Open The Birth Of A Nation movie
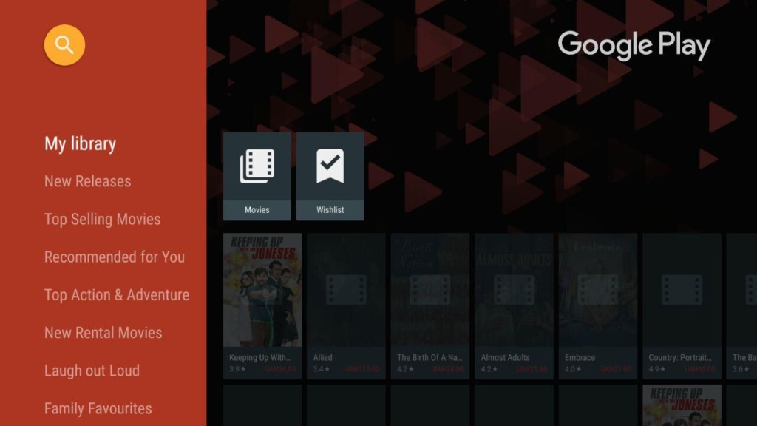757x426 pixels. click(x=430, y=290)
